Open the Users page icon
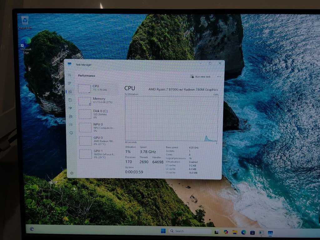This screenshot has width=320, height=240. (x=71, y=116)
